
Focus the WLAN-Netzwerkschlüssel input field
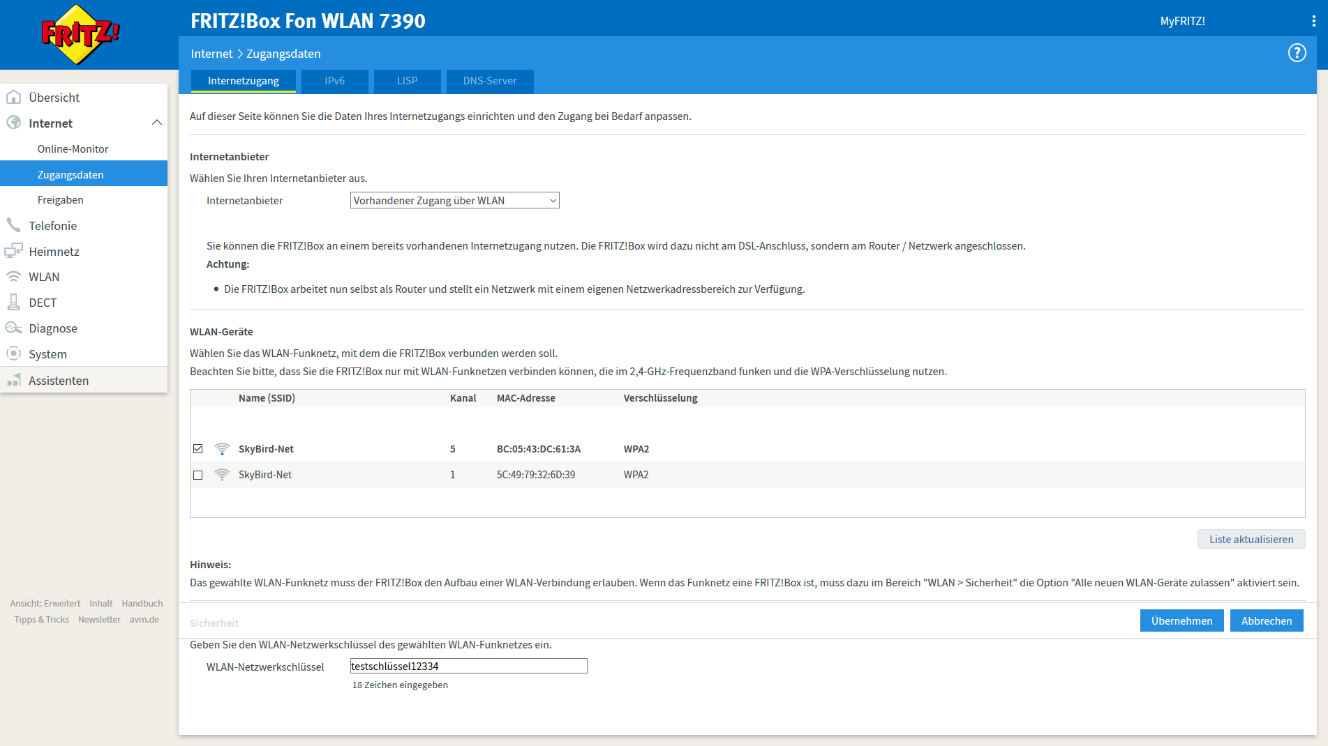pyautogui.click(x=468, y=666)
